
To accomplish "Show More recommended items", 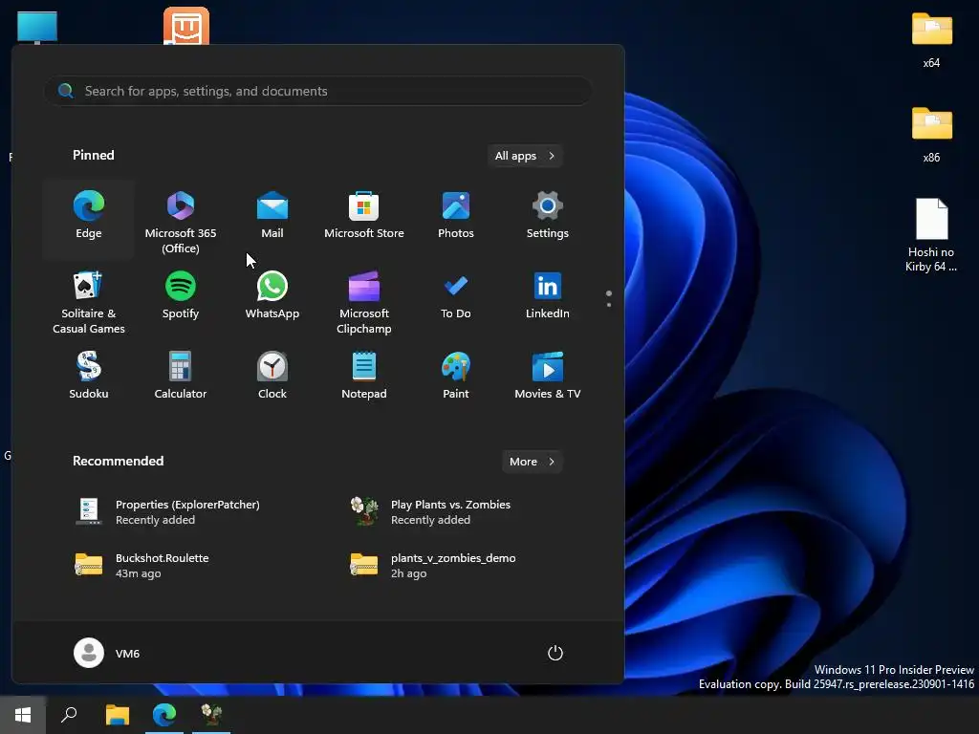I will pos(532,462).
